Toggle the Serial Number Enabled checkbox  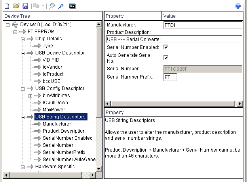166,47
